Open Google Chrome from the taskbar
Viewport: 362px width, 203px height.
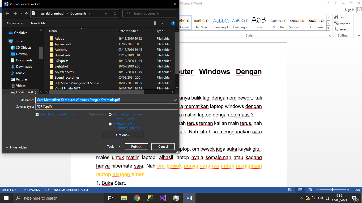[137, 198]
